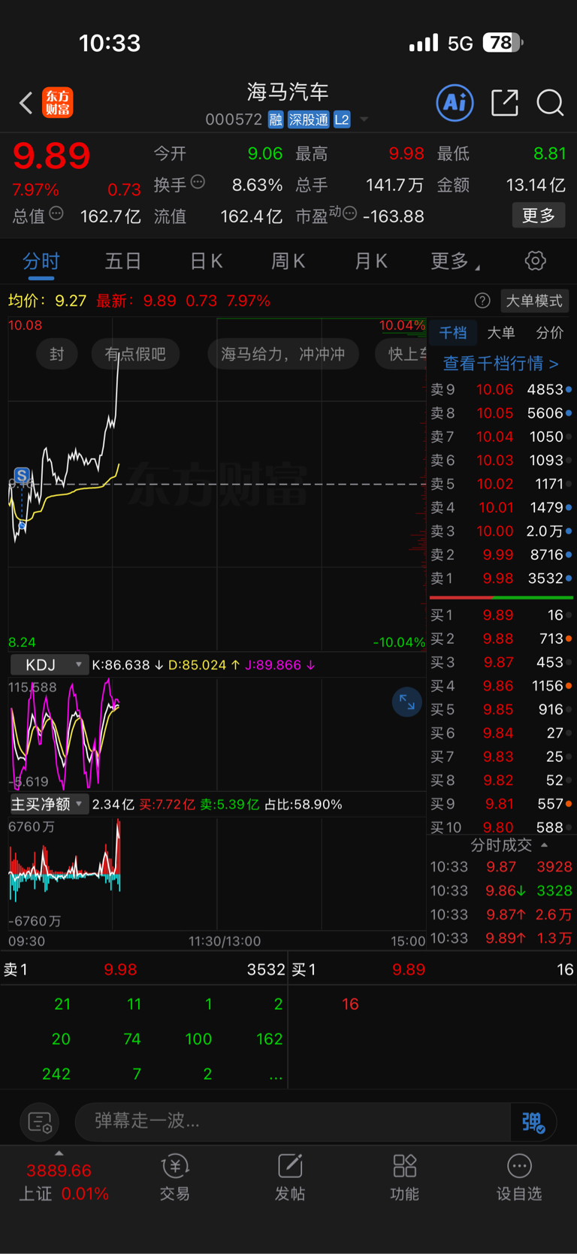Viewport: 577px width, 1254px height.
Task: Switch to the 日K tab
Action: (206, 261)
